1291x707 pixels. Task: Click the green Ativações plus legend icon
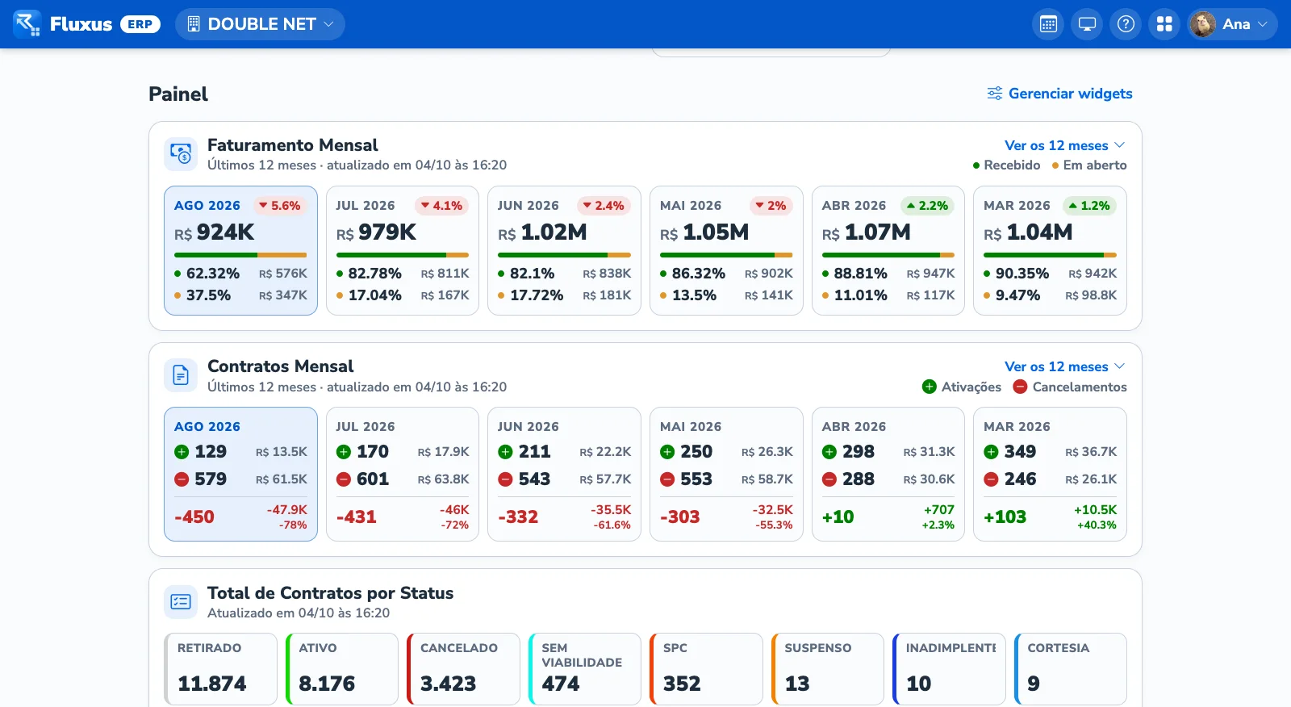pyautogui.click(x=930, y=387)
